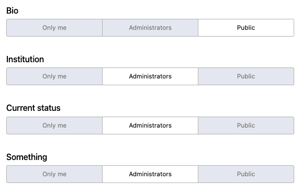Set Bio visibility to Only me
The width and height of the screenshot is (301, 194).
(x=54, y=28)
